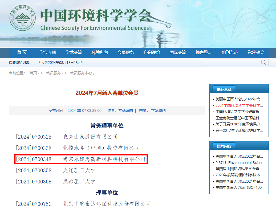Image resolution: width=276 pixels, height=209 pixels.
Task: Open the 关于2017年度环境保护科学 article link
Action: pos(239,130)
